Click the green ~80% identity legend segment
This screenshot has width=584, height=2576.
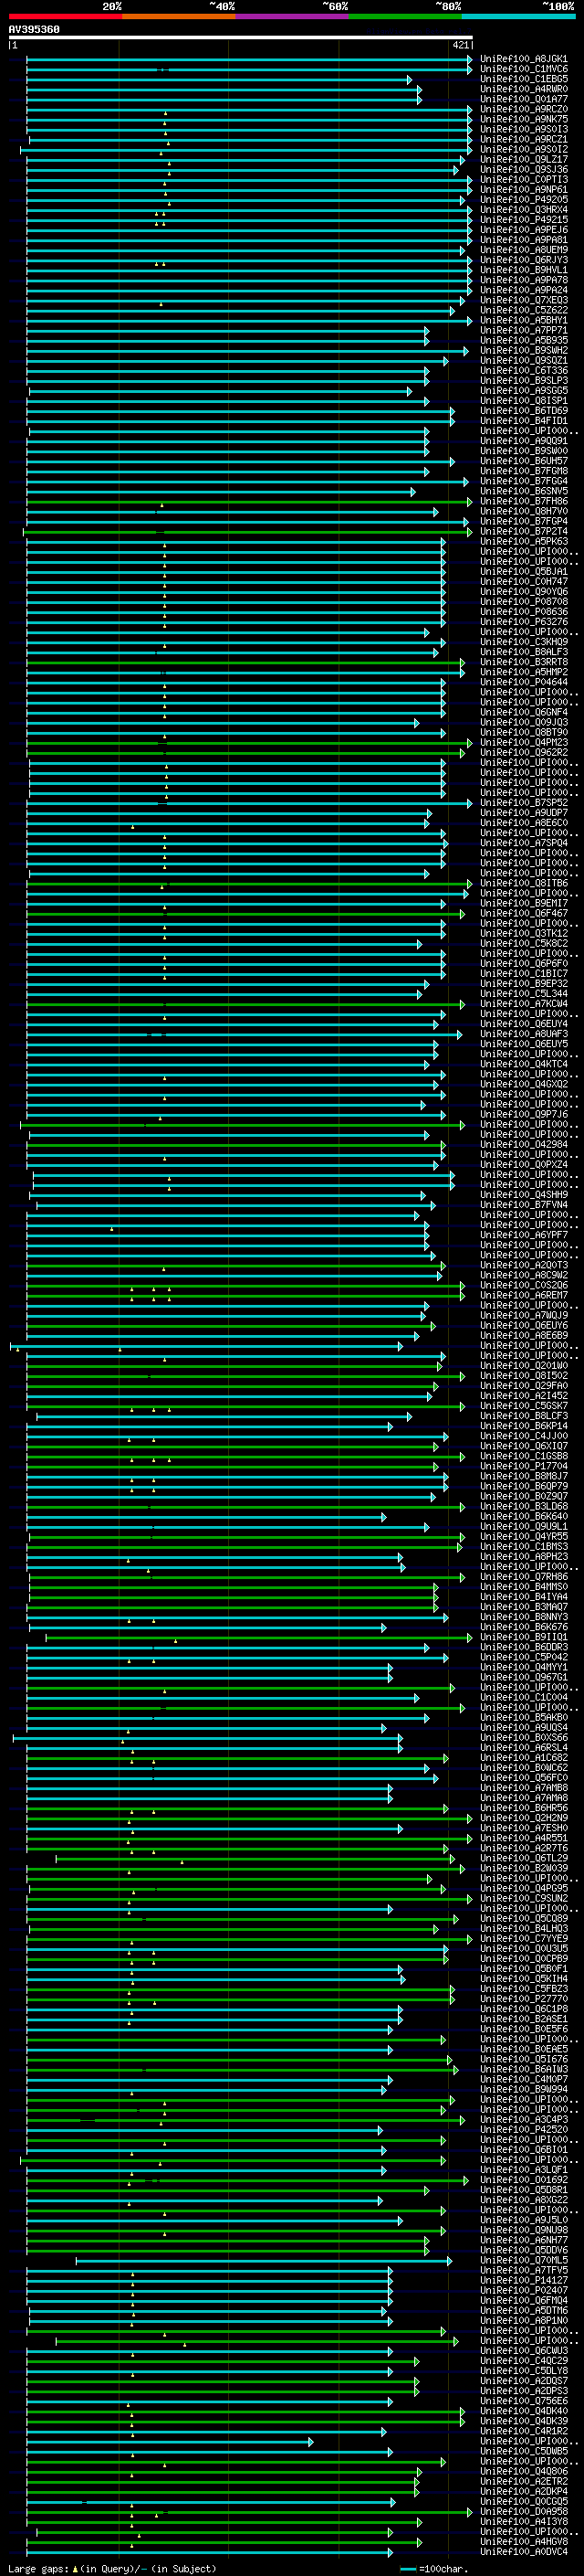[405, 16]
